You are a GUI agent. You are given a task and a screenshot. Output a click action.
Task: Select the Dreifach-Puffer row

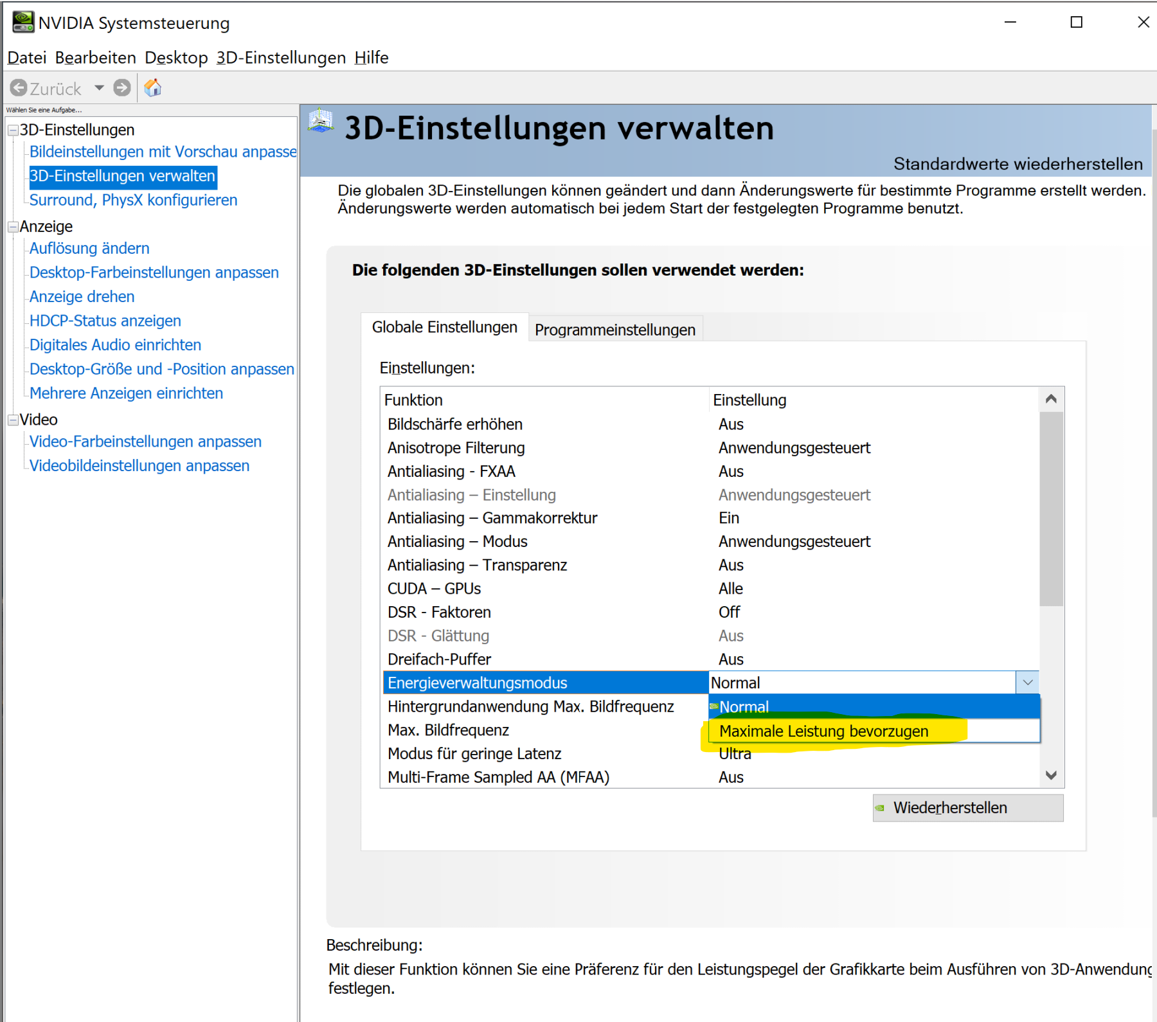pos(710,659)
